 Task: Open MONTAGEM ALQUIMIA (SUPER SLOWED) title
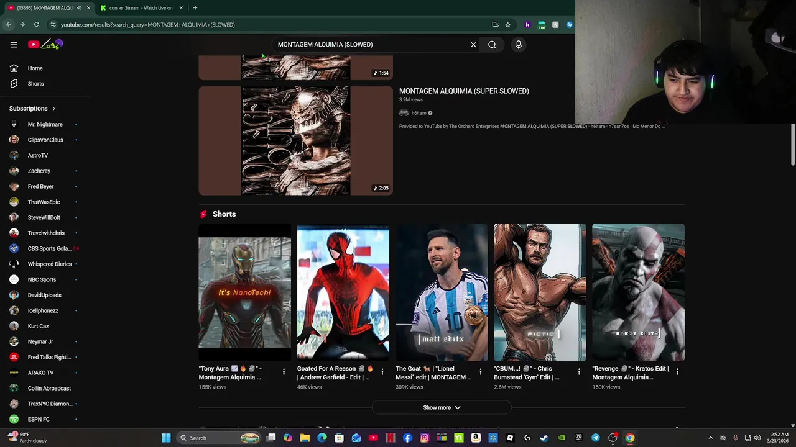(464, 91)
